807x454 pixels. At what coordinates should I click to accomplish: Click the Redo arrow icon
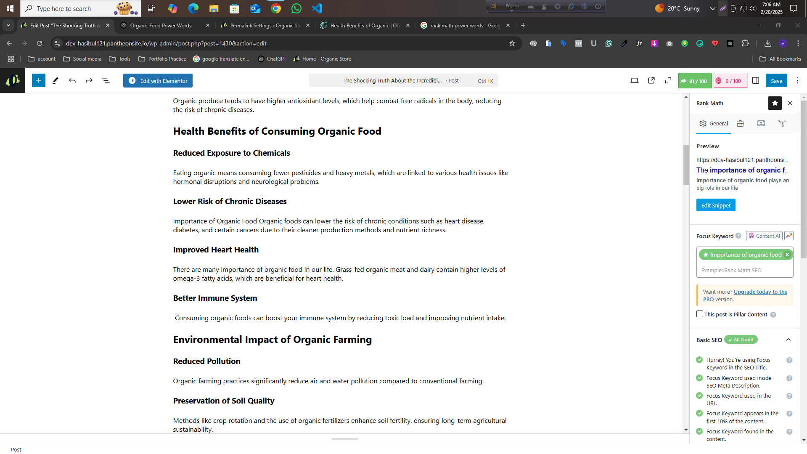[x=89, y=80]
